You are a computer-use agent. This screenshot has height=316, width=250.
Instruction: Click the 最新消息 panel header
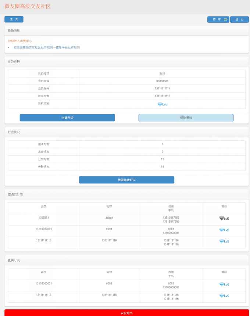[14, 30]
